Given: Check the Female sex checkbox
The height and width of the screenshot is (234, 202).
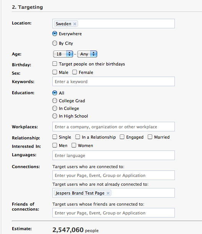Looking at the screenshot, I should [x=75, y=72].
